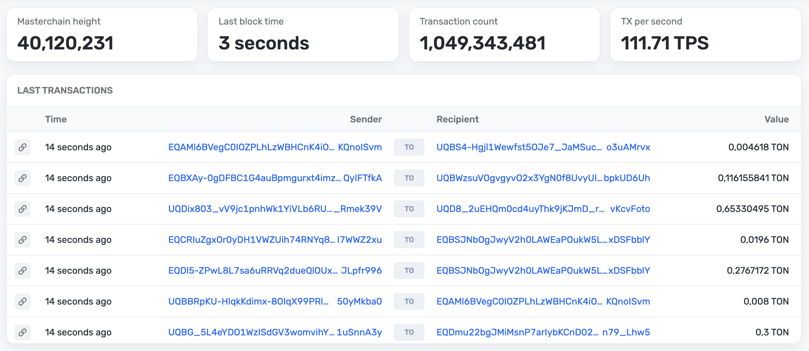Open sender address EQAMI6BVegC0I0ZPLhLz…KQnoISvm
Image resolution: width=809 pixels, height=351 pixels.
pyautogui.click(x=275, y=147)
